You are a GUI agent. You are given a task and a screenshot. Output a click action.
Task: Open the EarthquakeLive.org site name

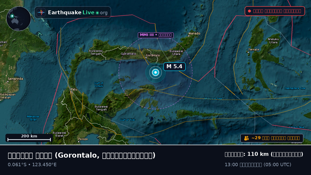pos(78,12)
